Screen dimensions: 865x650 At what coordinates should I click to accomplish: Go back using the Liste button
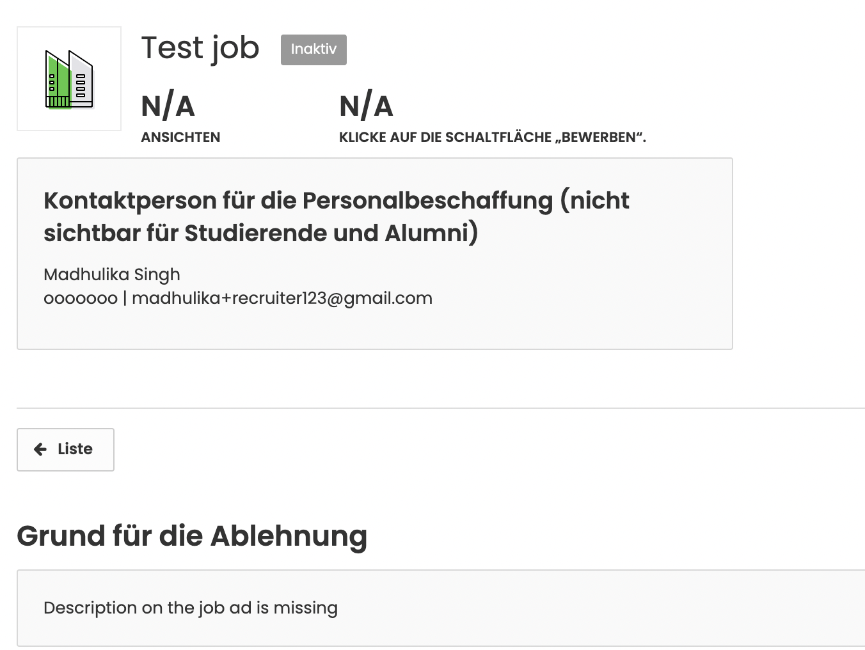(x=65, y=450)
